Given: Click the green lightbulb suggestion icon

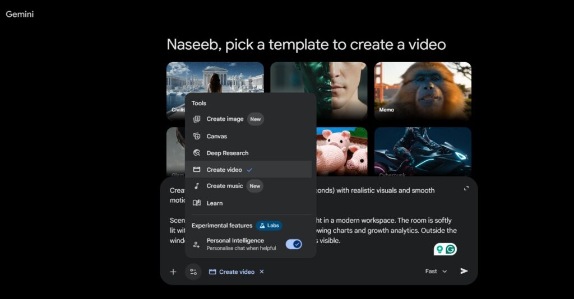Looking at the screenshot, I should (x=439, y=249).
